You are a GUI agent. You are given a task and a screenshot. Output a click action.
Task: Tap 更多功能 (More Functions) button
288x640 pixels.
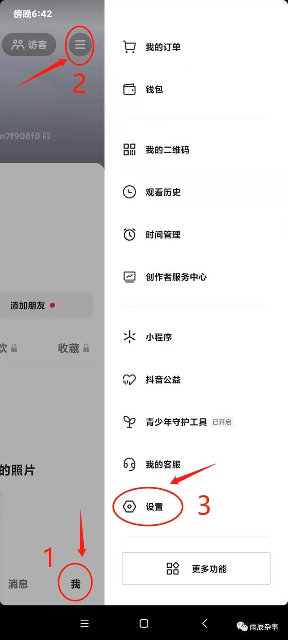pos(196,568)
